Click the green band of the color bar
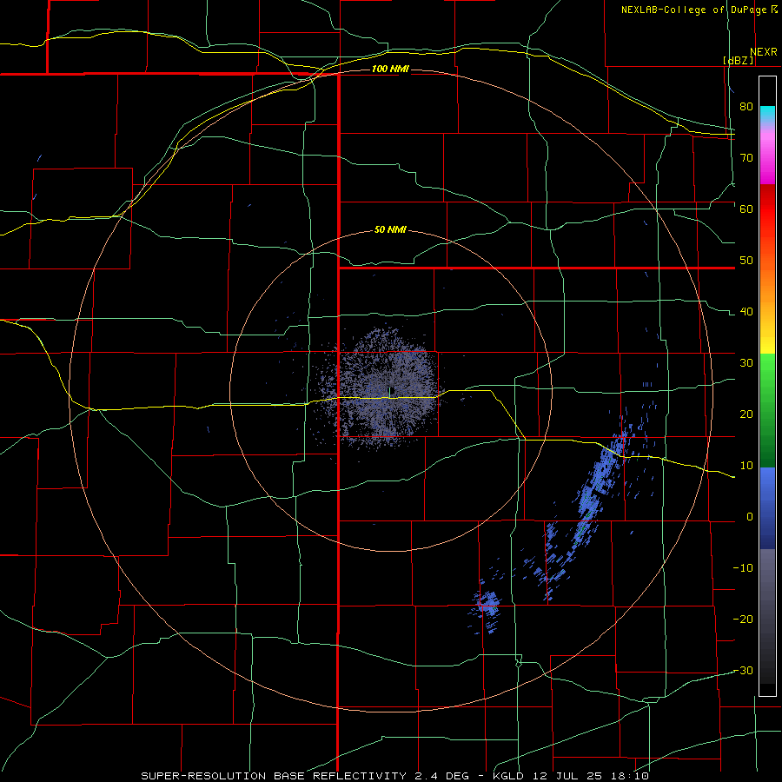The image size is (782, 782). pyautogui.click(x=767, y=410)
